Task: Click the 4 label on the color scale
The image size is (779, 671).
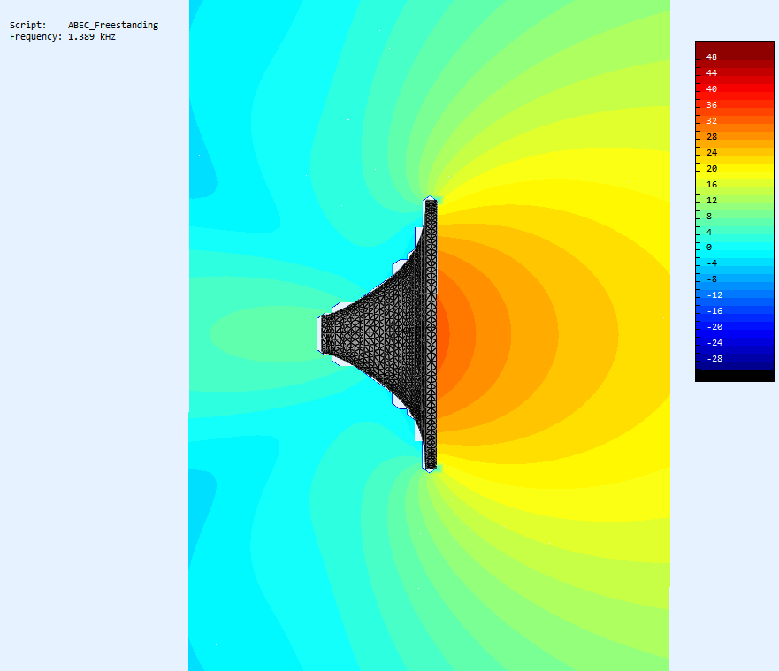Action: (x=709, y=232)
